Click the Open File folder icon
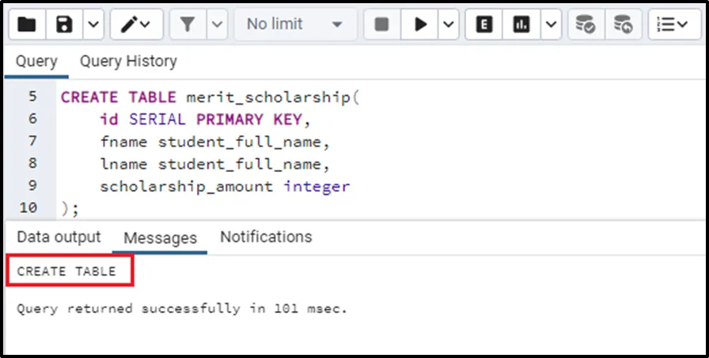709x358 pixels. pos(27,25)
